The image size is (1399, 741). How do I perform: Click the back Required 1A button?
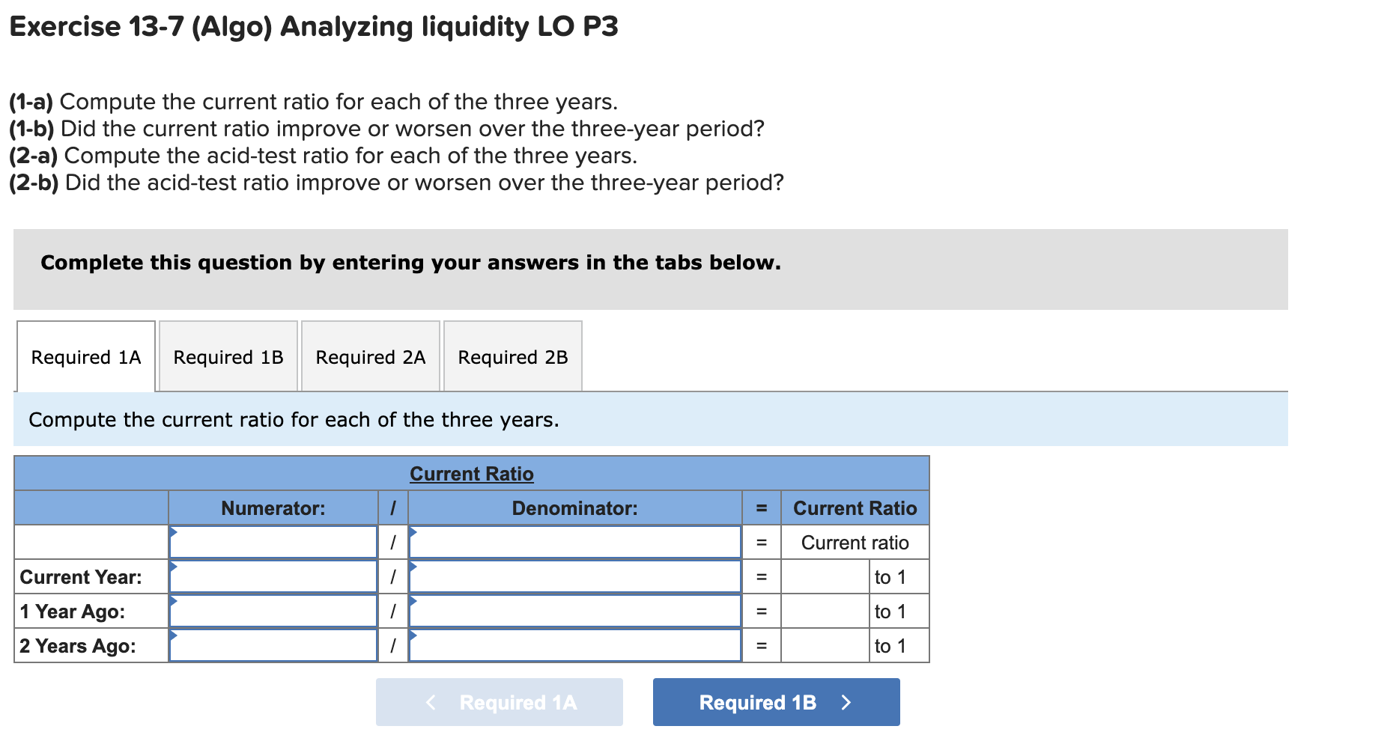(499, 702)
